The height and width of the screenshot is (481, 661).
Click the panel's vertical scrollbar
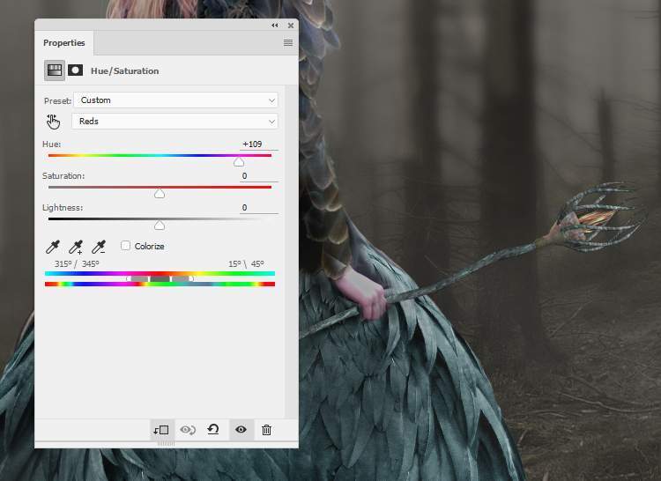pos(292,251)
